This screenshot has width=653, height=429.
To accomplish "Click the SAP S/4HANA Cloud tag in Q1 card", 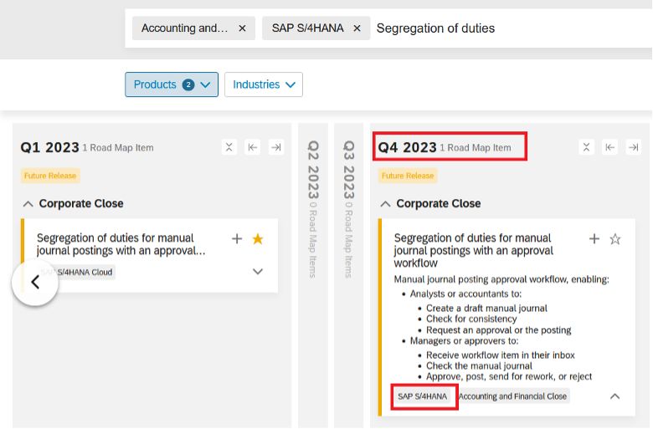I will click(x=76, y=272).
